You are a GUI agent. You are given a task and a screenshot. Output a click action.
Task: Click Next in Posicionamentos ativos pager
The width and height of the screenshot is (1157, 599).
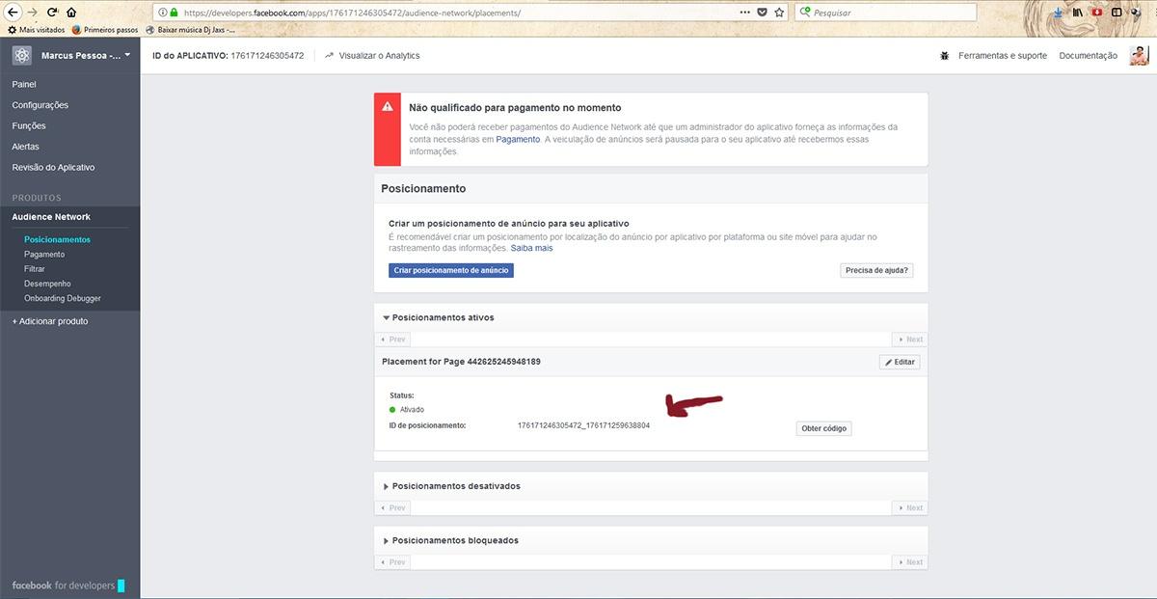pyautogui.click(x=910, y=340)
